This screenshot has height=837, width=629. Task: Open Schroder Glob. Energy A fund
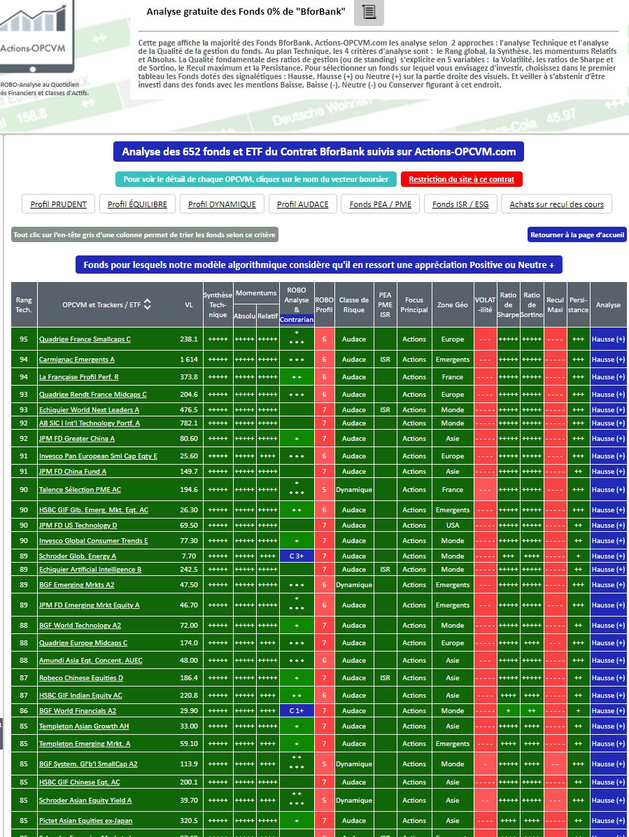(x=78, y=556)
